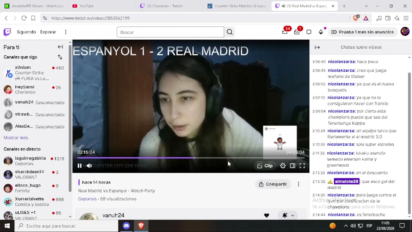Open the video player settings gear

pyautogui.click(x=283, y=166)
